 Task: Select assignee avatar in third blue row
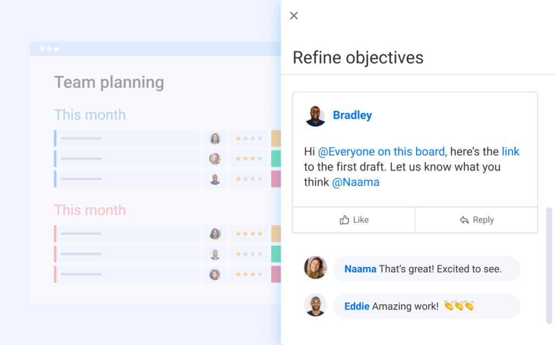[215, 179]
